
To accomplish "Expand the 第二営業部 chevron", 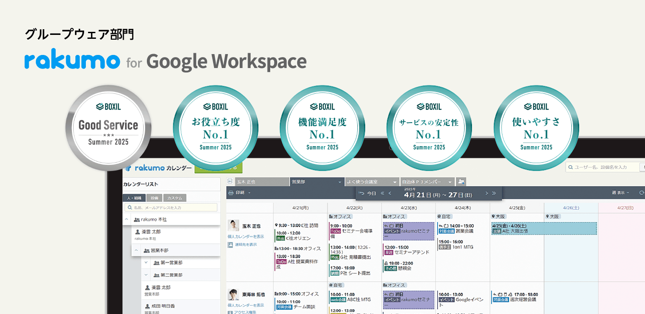I will point(146,275).
